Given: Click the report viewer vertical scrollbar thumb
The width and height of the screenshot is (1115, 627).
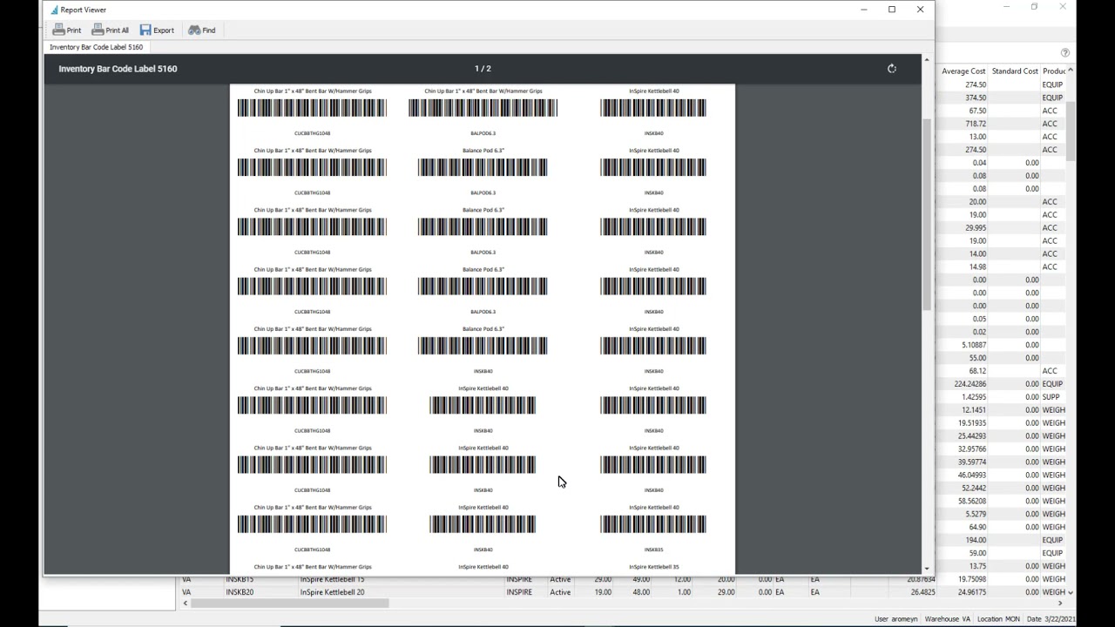Looking at the screenshot, I should [927, 214].
